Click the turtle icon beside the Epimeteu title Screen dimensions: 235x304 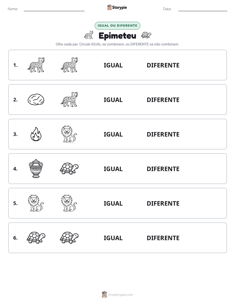pos(146,35)
